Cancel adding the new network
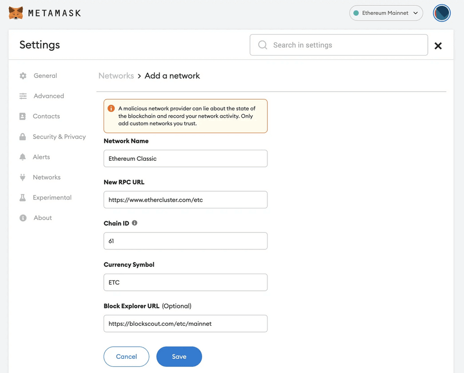 tap(126, 356)
